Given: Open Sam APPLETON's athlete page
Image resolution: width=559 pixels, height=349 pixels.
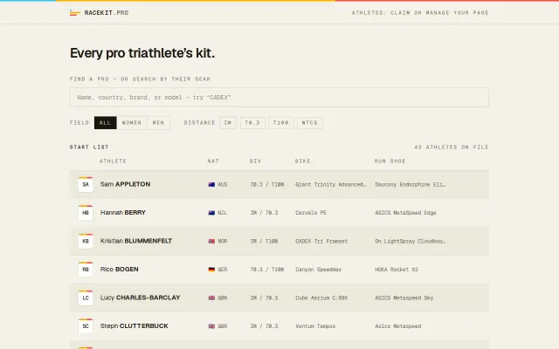Looking at the screenshot, I should pos(125,184).
